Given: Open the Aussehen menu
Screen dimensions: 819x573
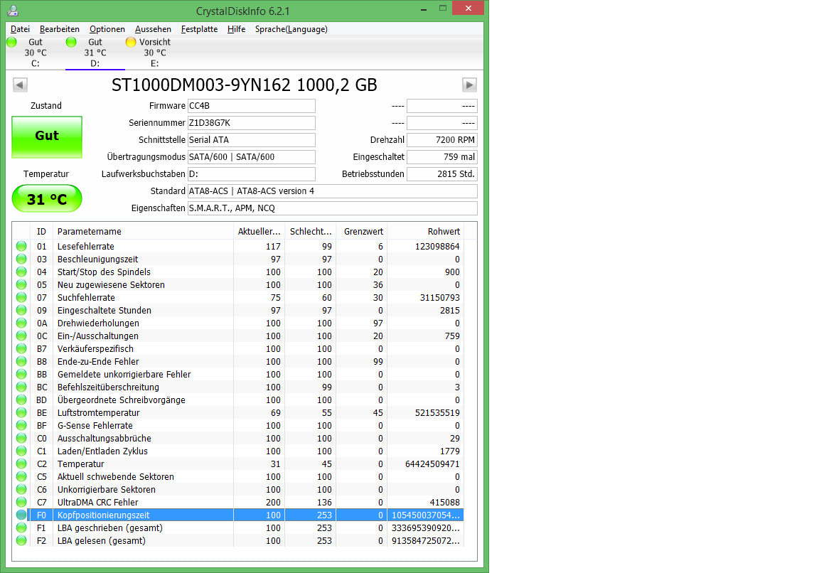Looking at the screenshot, I should (x=153, y=29).
